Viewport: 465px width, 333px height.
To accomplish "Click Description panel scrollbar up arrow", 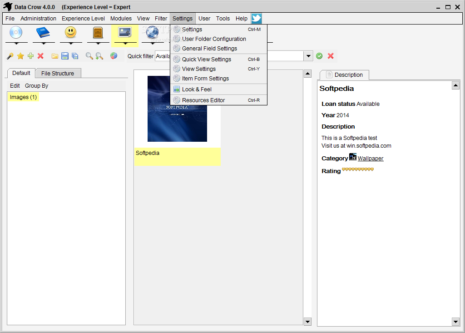I will [455, 86].
